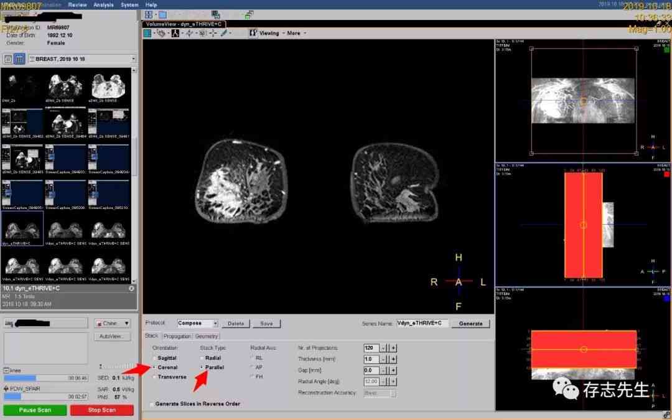672x420 pixels.
Task: Open the Reconstruction Accuracy dropdown
Action: click(x=380, y=393)
